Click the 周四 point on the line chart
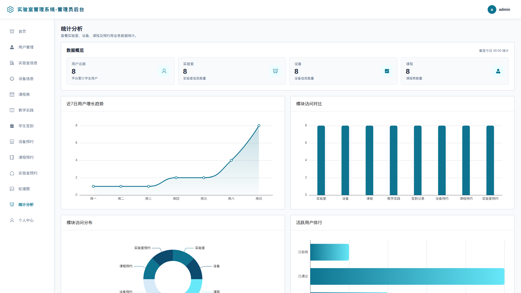521x293 pixels. [176, 178]
